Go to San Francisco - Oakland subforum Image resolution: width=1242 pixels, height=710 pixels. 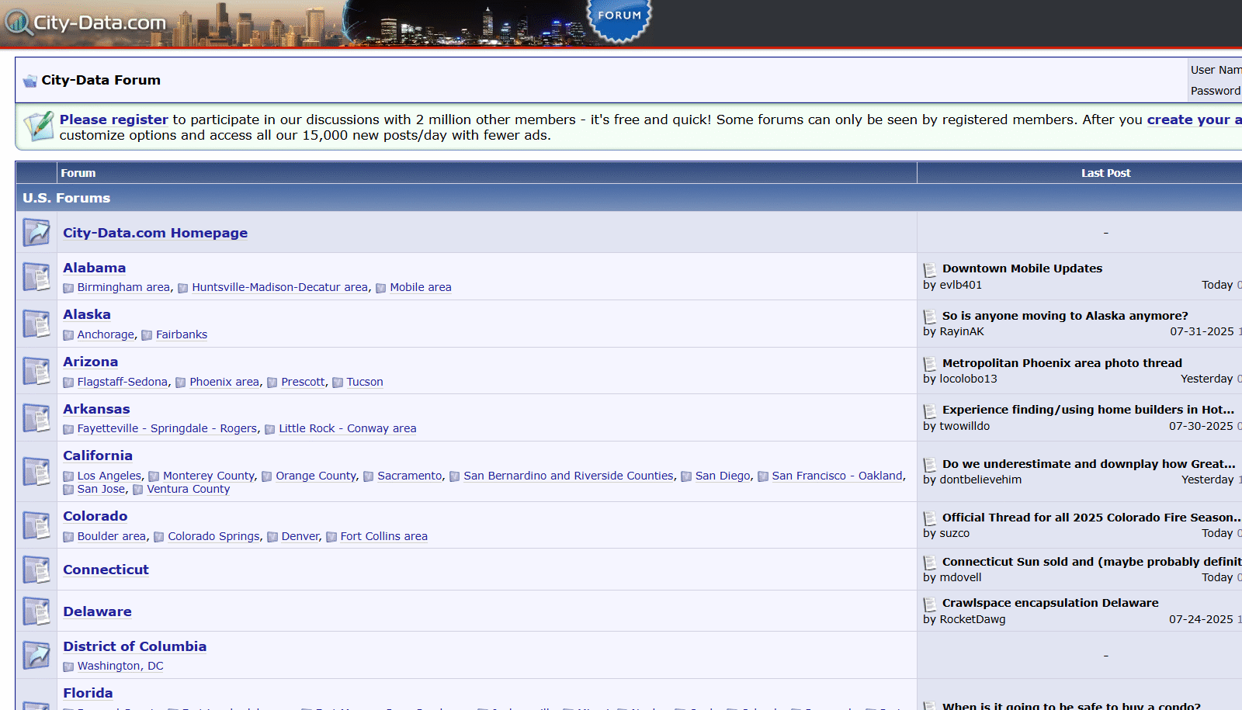click(837, 476)
